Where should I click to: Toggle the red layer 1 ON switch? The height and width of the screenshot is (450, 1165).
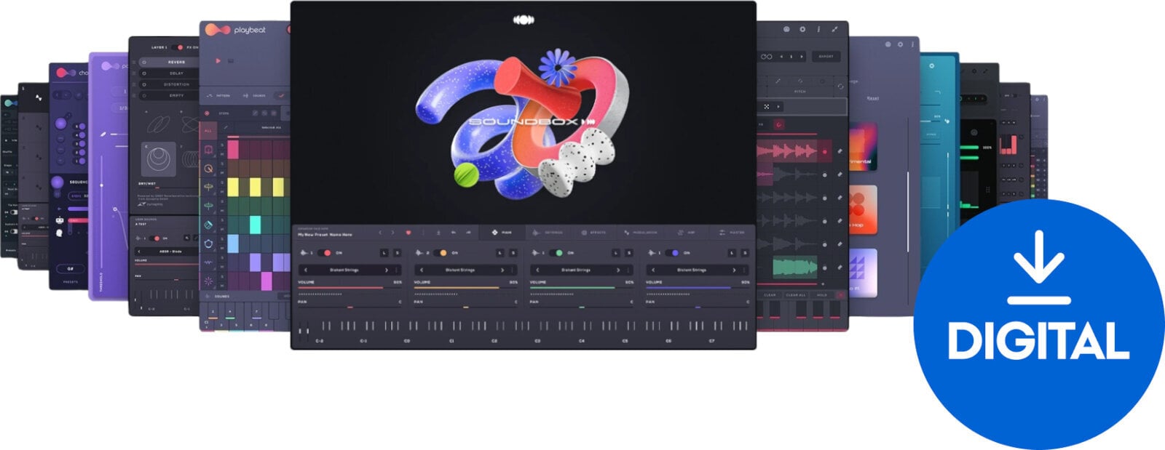tap(327, 253)
